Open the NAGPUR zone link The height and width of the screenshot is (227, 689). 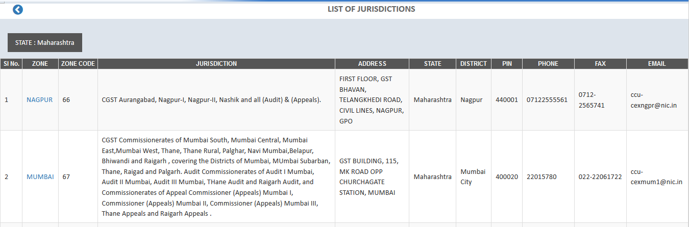point(39,100)
